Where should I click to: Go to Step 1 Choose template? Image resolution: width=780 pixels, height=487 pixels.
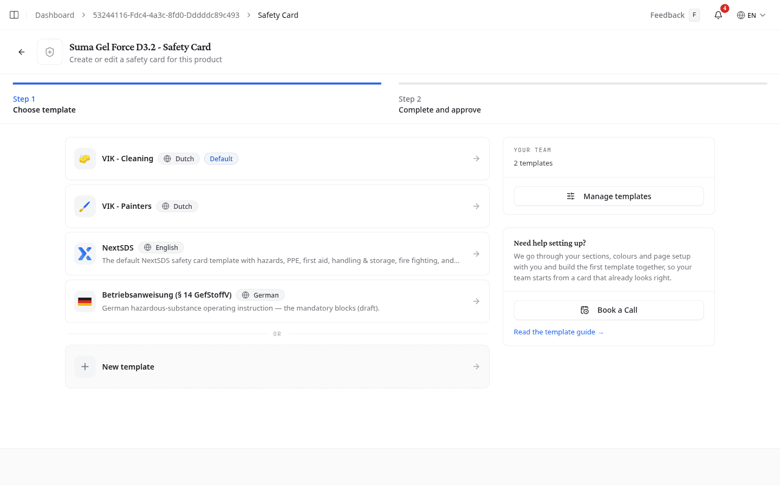(197, 99)
